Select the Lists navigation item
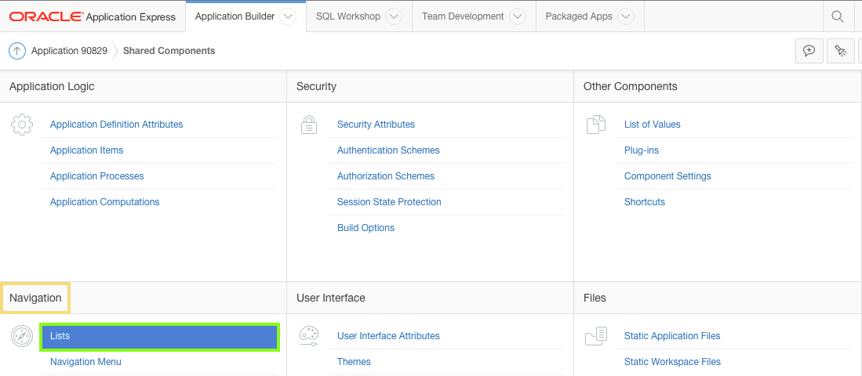 (159, 336)
